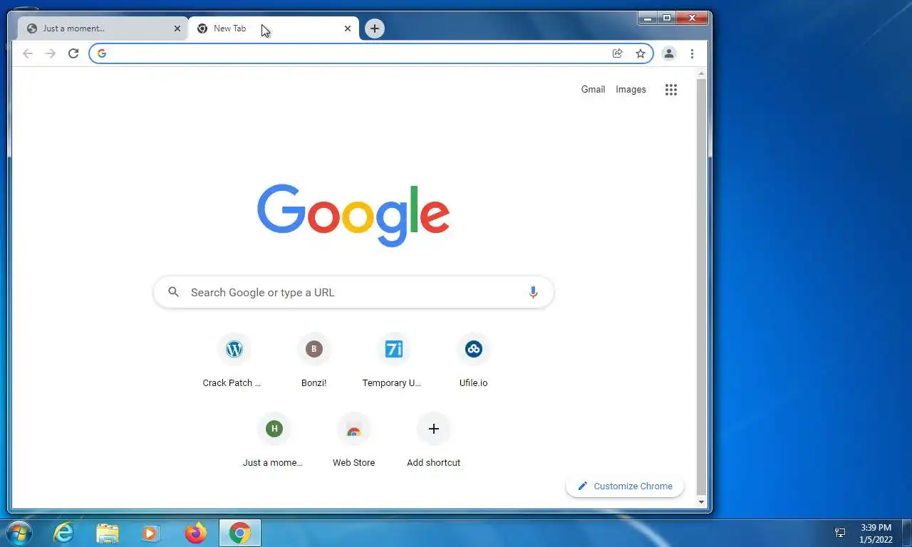912x547 pixels.
Task: Open Windows Explorer folder on the taskbar
Action: [108, 533]
